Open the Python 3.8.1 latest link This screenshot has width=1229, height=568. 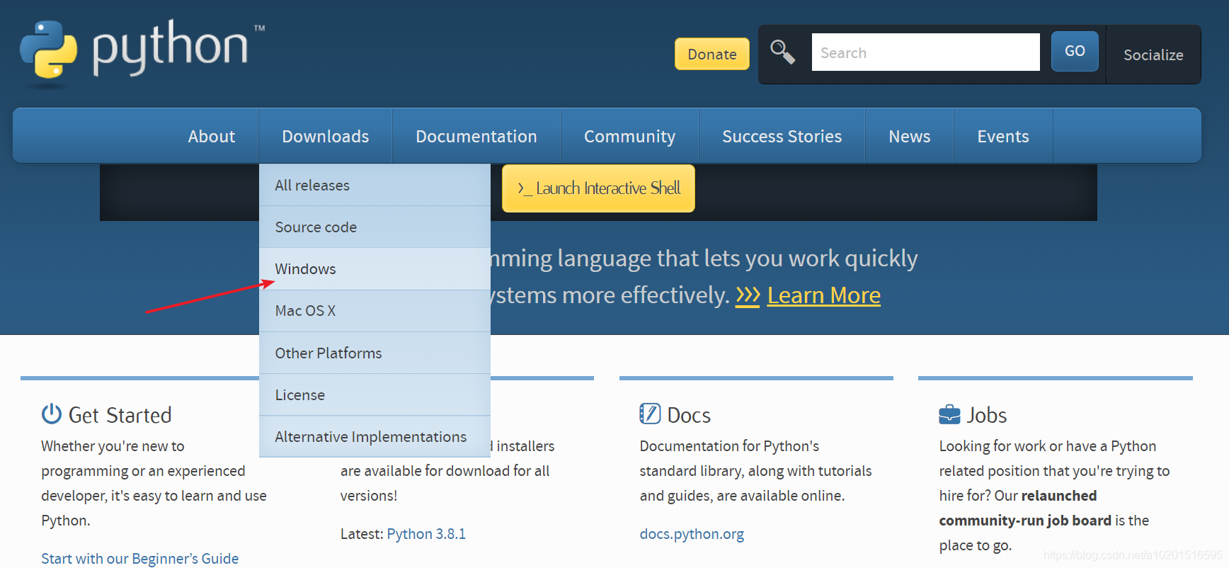[426, 534]
